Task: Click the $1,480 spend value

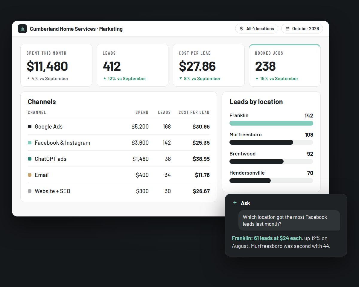Action: (x=141, y=159)
